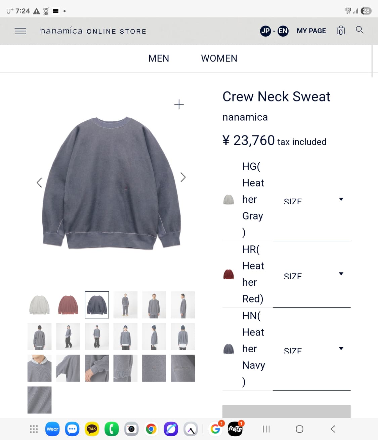
Task: Switch site language to EN
Action: [283, 31]
